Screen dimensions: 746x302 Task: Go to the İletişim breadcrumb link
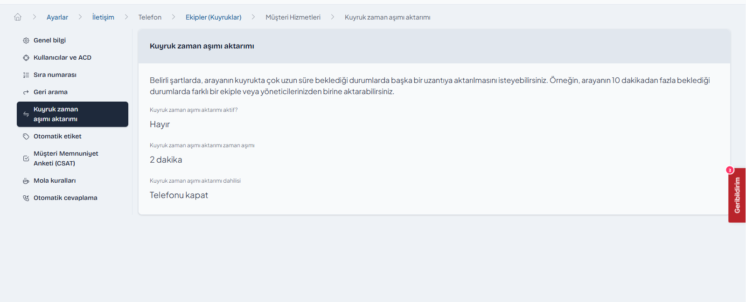click(x=103, y=17)
